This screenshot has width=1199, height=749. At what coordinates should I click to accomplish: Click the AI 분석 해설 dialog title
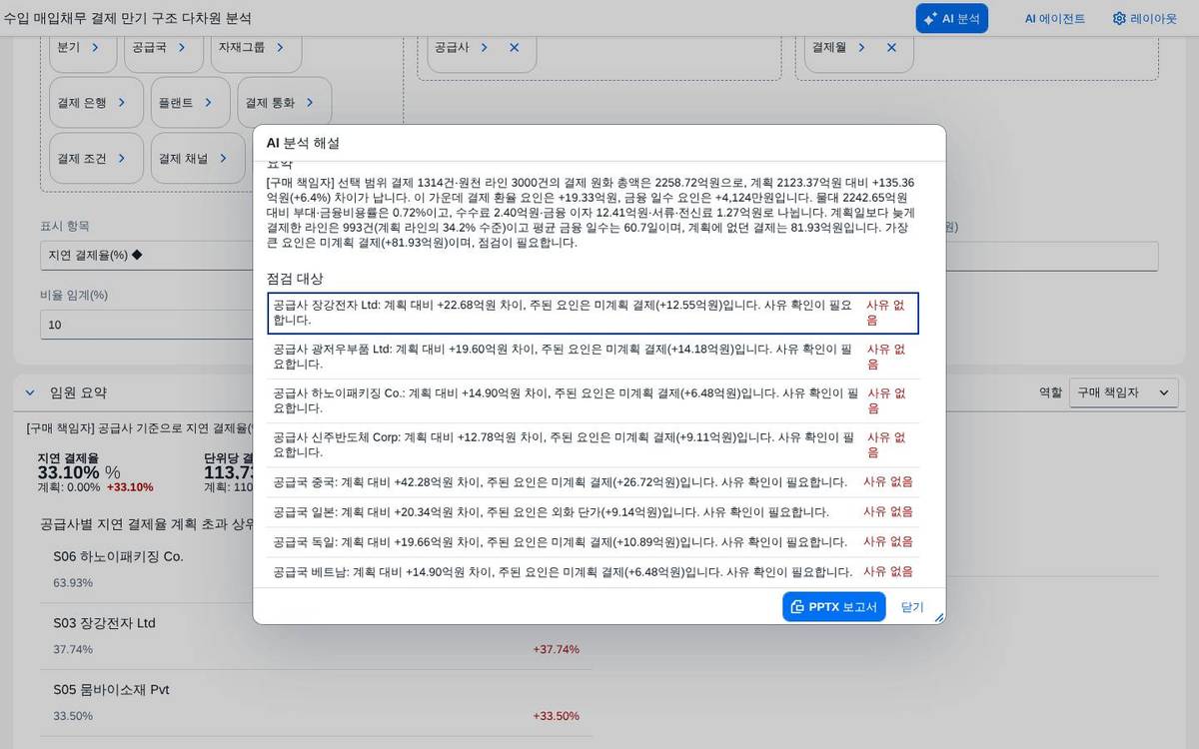[x=303, y=143]
